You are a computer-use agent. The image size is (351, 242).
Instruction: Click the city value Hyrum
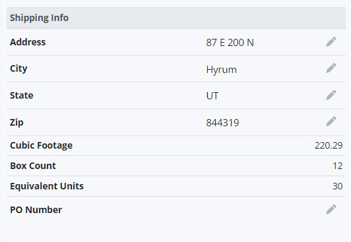click(x=222, y=70)
